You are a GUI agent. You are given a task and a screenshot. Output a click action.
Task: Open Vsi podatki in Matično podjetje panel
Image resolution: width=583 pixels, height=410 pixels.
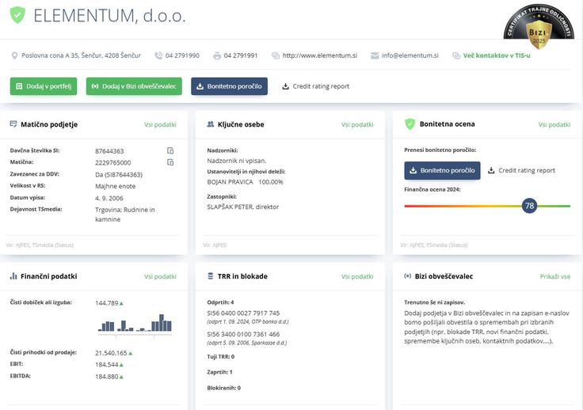[160, 124]
